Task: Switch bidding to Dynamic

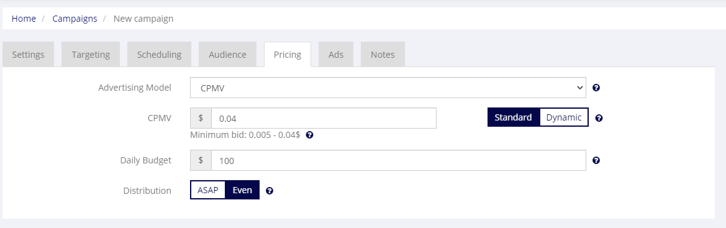Action: click(564, 117)
